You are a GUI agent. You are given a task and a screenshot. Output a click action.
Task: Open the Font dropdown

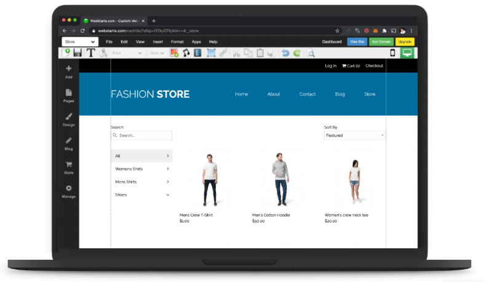tap(127, 53)
